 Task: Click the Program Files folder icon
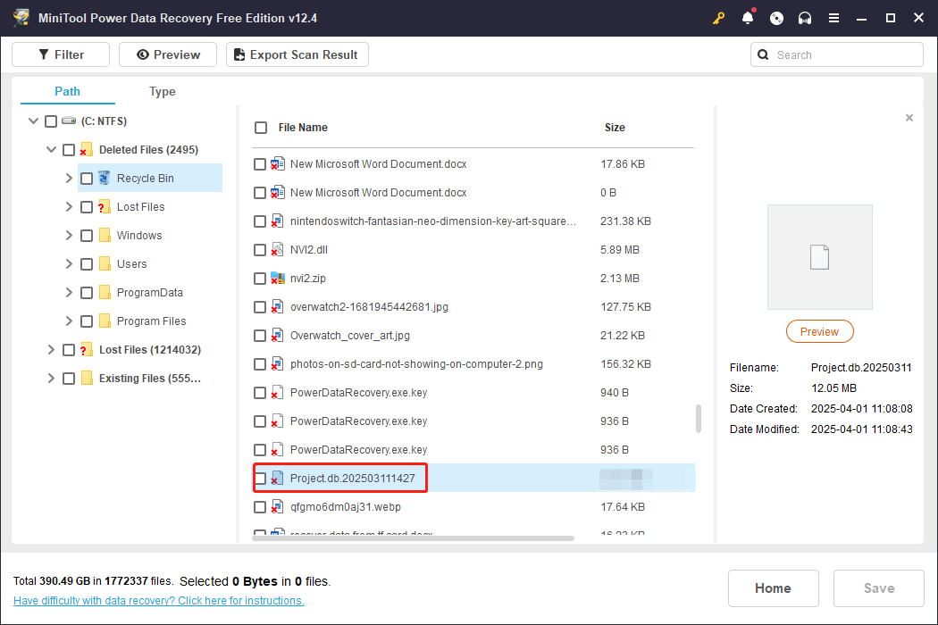tap(105, 321)
